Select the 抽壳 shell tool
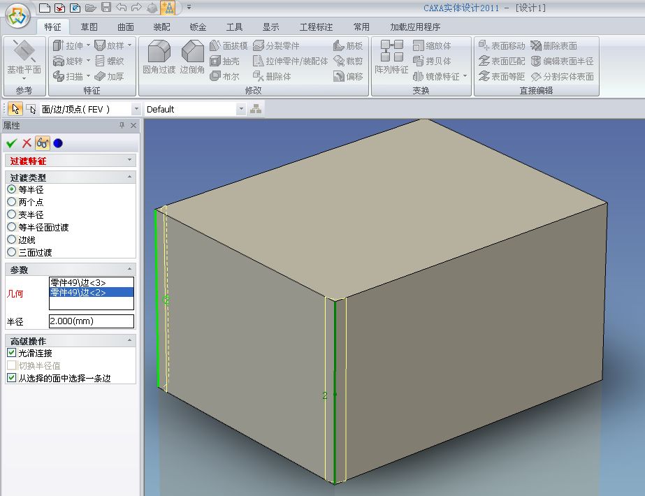Image resolution: width=645 pixels, height=496 pixels. pyautogui.click(x=224, y=61)
